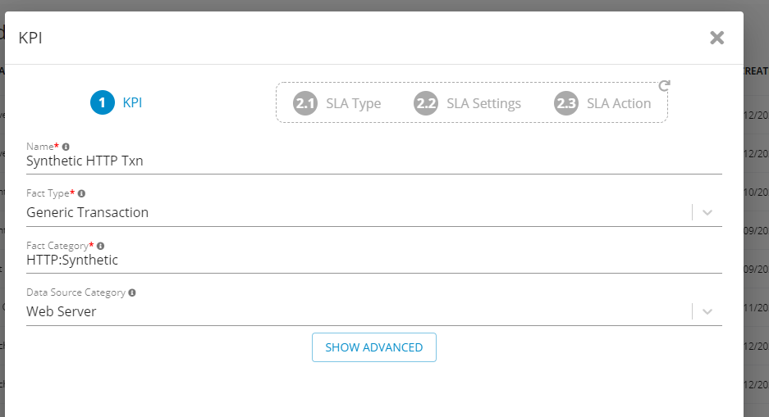The image size is (769, 417).
Task: Click the Name field with Synthetic HTTP Txn
Action: [373, 161]
